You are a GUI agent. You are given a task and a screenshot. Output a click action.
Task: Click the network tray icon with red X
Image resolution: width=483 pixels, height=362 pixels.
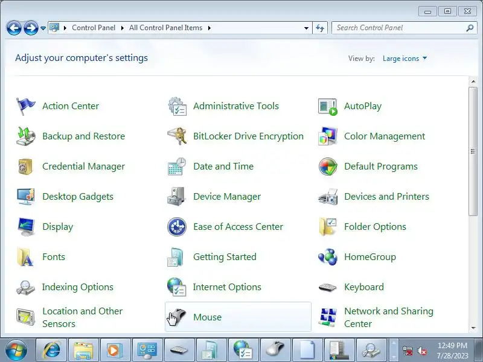(x=408, y=351)
